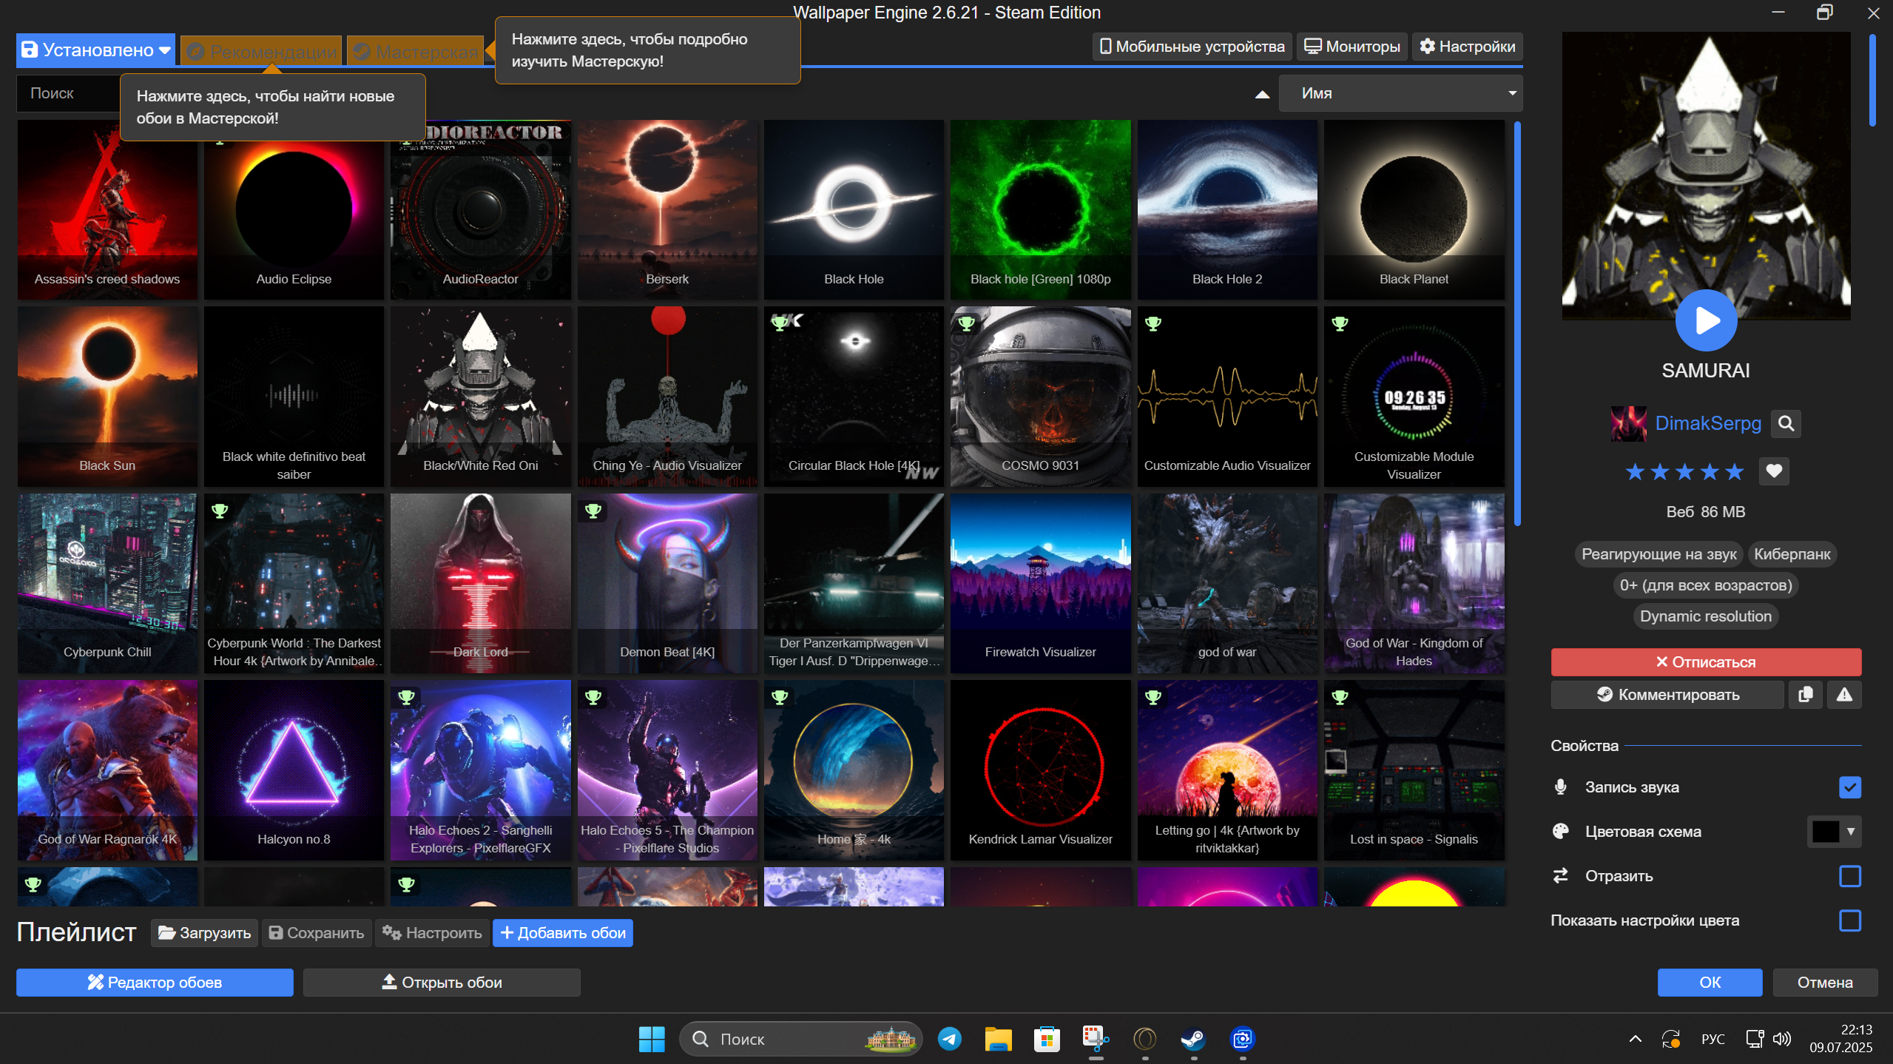The image size is (1893, 1064).
Task: Open File Explorer from the taskbar
Action: coord(998,1039)
